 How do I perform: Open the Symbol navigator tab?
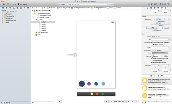pyautogui.click(x=7, y=8)
